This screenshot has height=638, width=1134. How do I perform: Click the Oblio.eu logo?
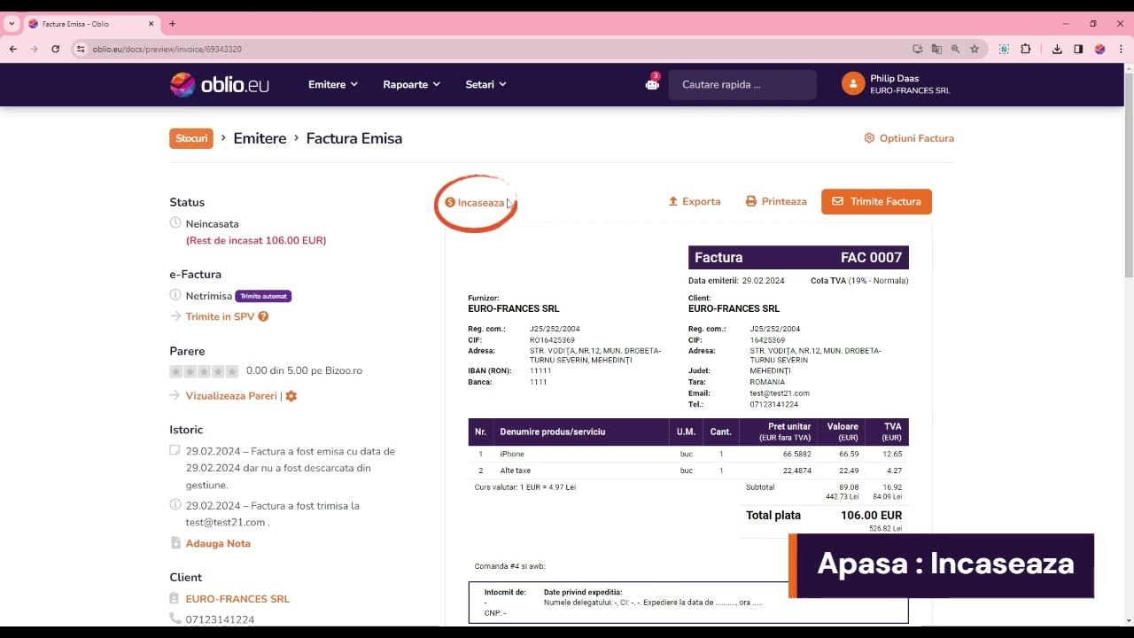[219, 84]
